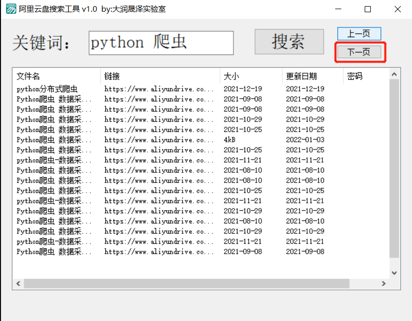The height and width of the screenshot is (321, 412).
Task: Click the 大小 column header
Action: [251, 76]
